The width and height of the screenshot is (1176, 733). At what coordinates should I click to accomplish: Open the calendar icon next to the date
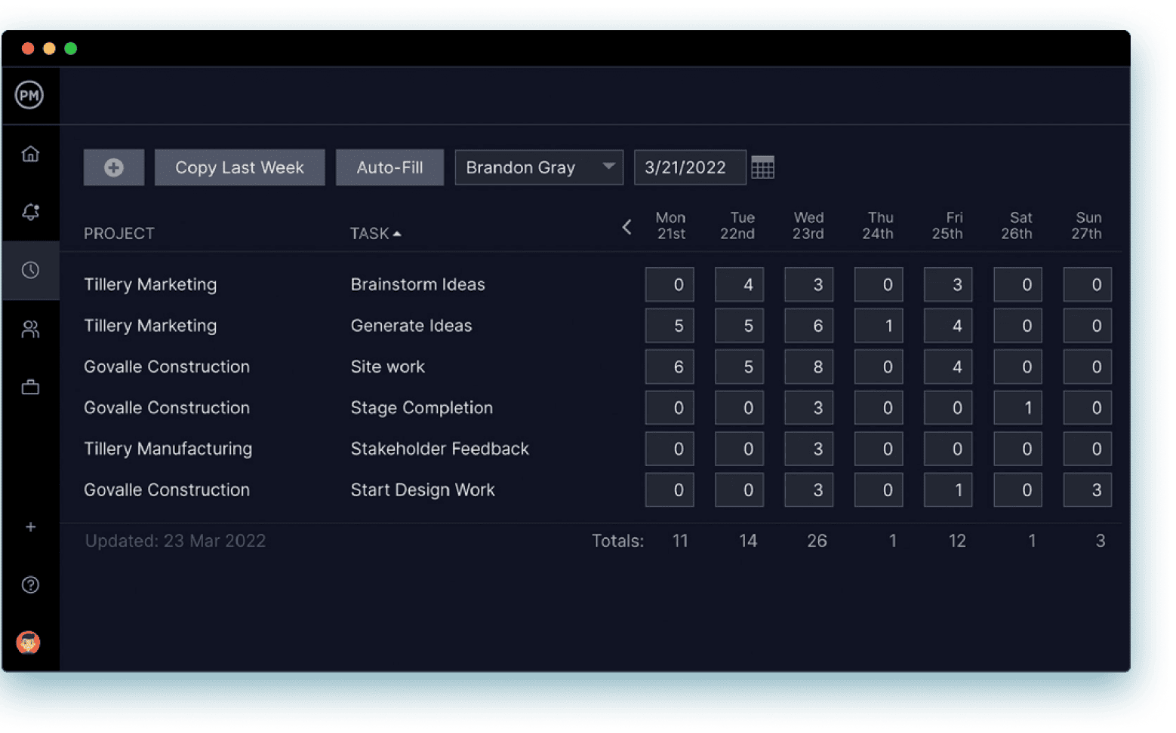point(763,167)
